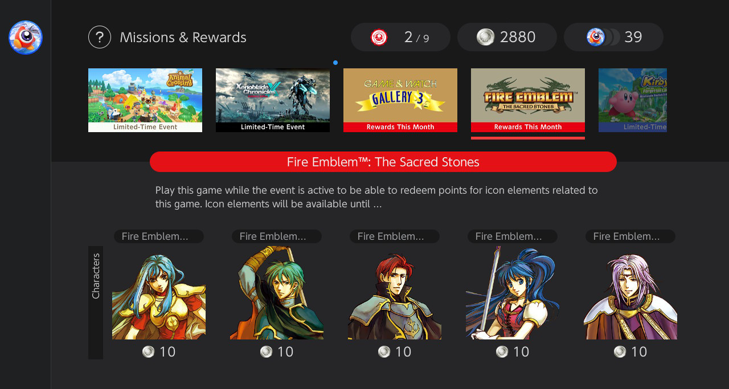Viewport: 729px width, 389px height.
Task: Select the Animal Crossing limited-time event banner
Action: [145, 100]
